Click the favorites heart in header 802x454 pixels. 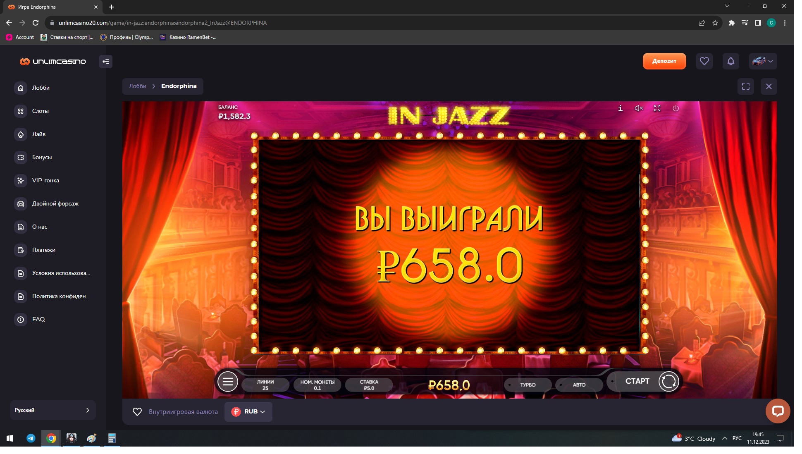pyautogui.click(x=704, y=61)
